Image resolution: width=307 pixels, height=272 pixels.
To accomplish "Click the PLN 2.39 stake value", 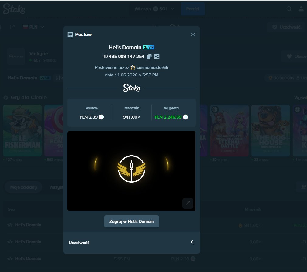I will (x=88, y=117).
